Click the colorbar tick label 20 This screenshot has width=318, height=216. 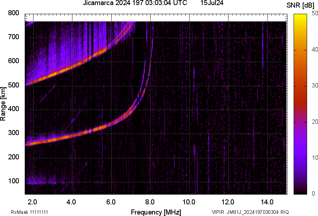[x=315, y=122]
